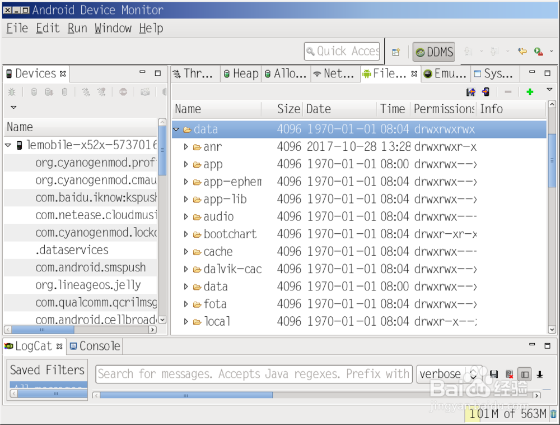This screenshot has height=425, width=560.
Task: Click the green plus new folder icon
Action: [x=530, y=92]
